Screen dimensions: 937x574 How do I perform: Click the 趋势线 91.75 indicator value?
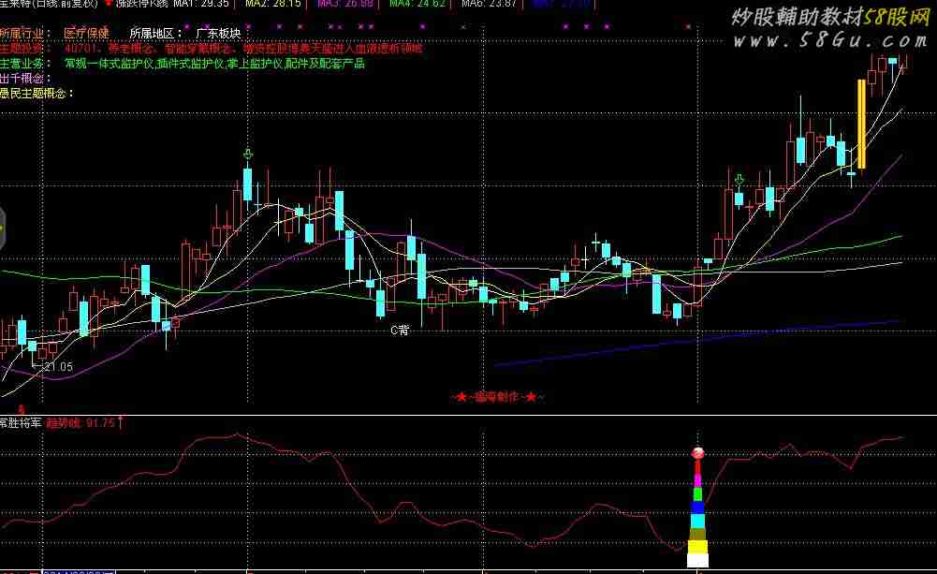[x=79, y=422]
